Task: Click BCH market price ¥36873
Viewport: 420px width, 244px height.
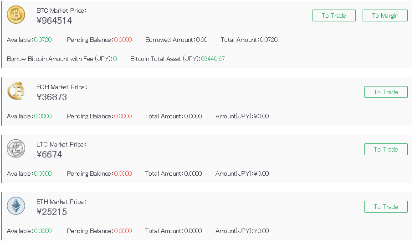Action: tap(51, 97)
